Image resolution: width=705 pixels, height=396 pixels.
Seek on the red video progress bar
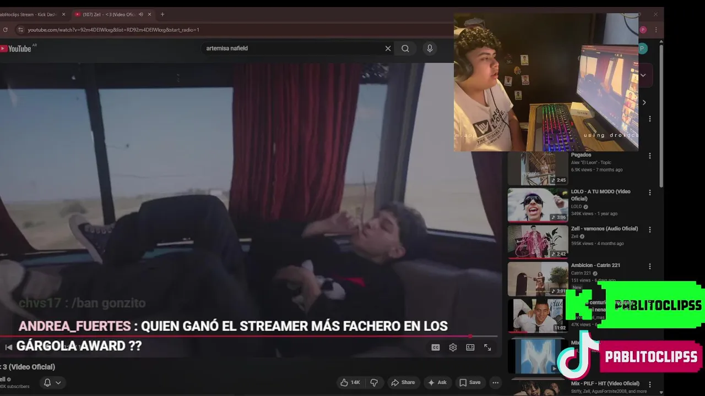(x=248, y=336)
